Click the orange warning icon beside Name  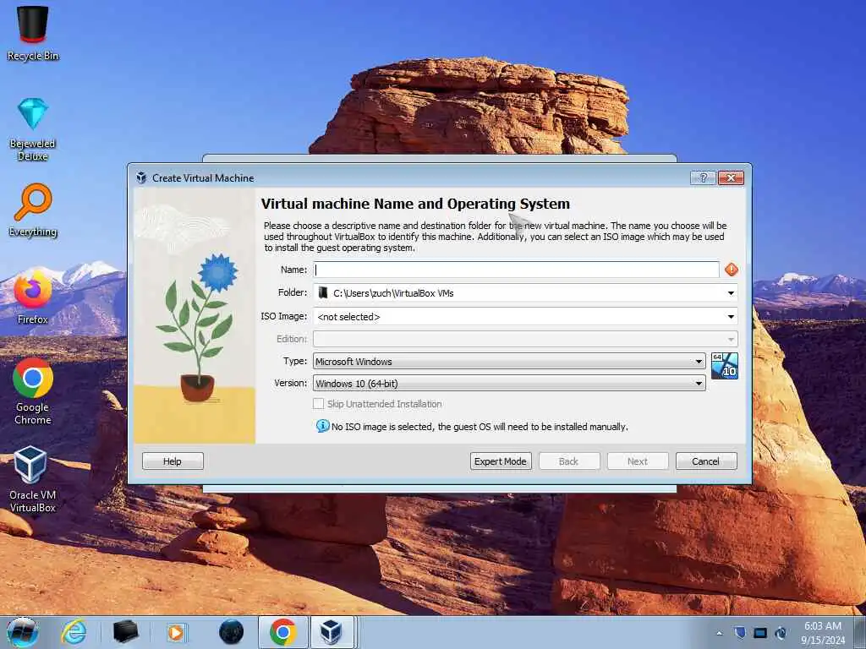[732, 270]
